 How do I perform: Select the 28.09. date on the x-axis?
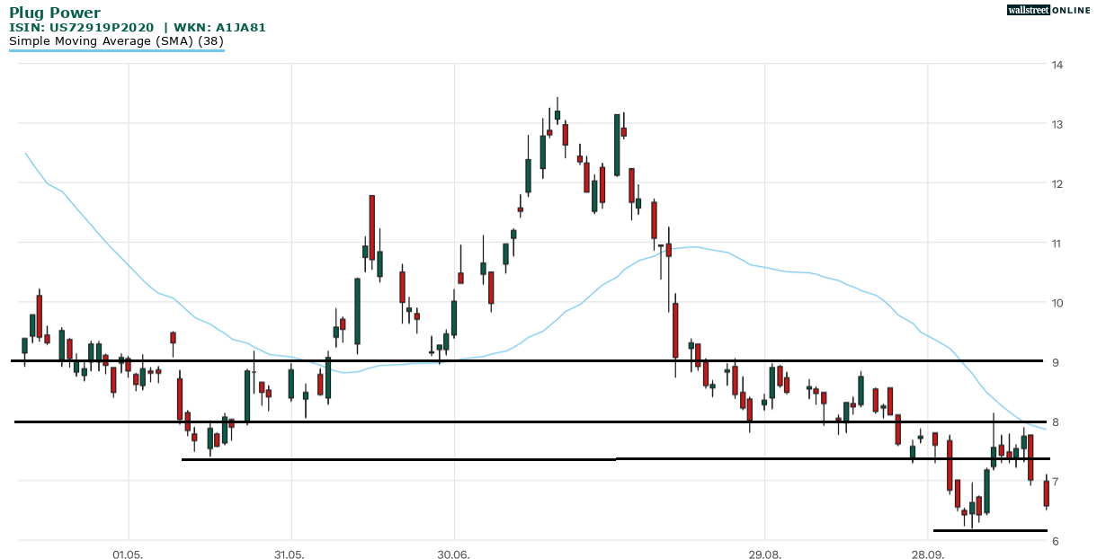point(927,553)
